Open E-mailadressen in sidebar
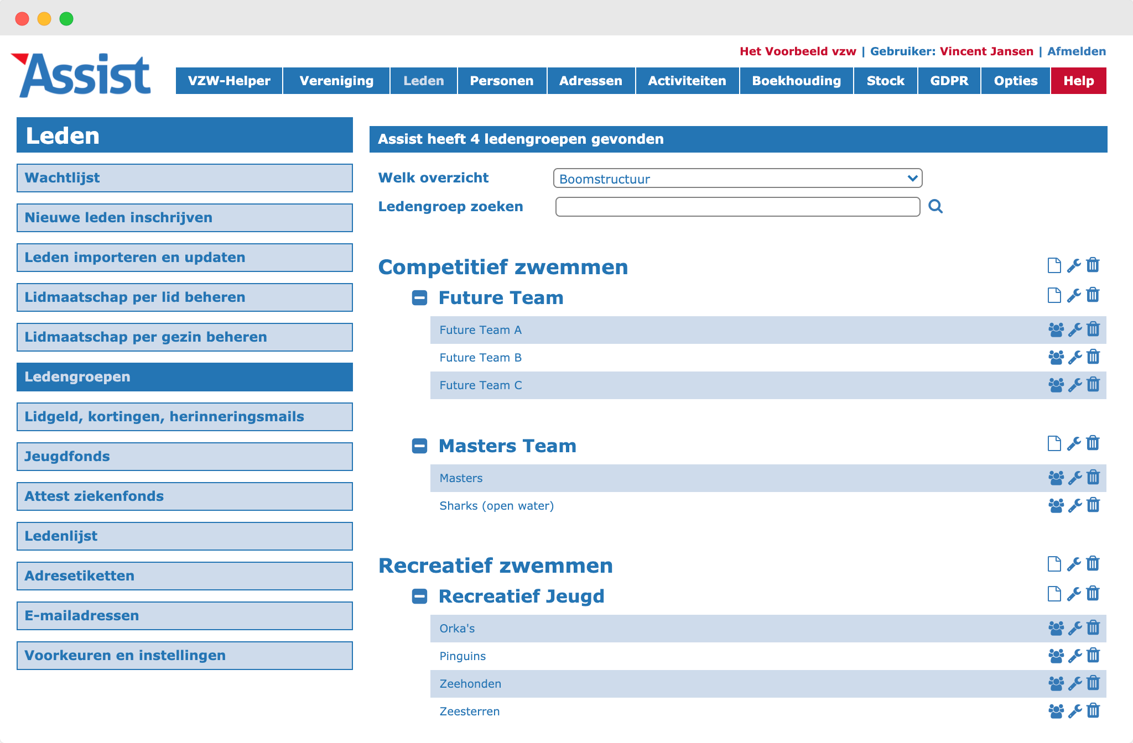The width and height of the screenshot is (1133, 743). click(185, 616)
